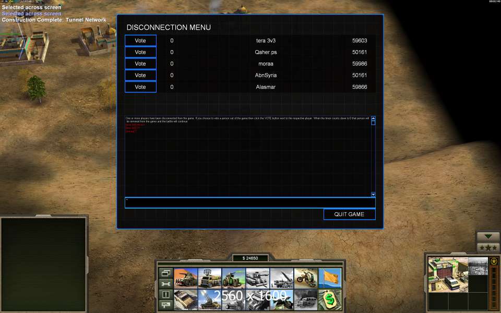Click player name moraa

266,64
